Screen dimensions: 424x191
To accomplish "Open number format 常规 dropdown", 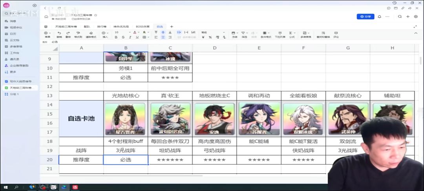I will (213, 33).
